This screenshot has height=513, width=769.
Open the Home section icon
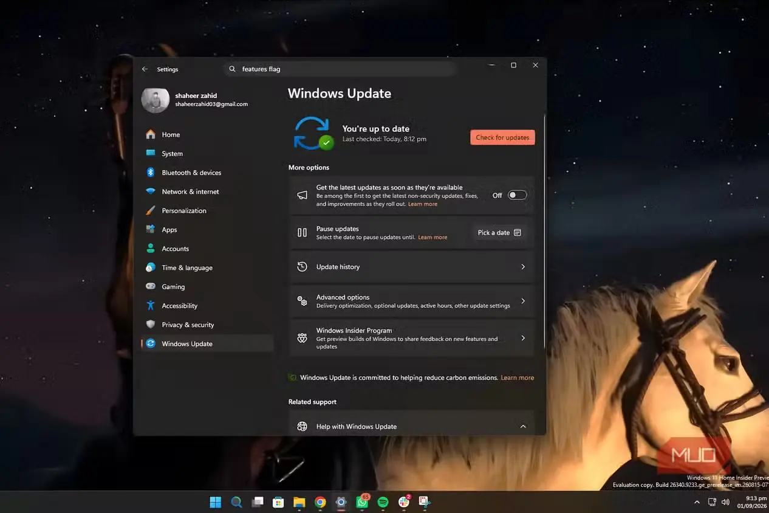(151, 134)
